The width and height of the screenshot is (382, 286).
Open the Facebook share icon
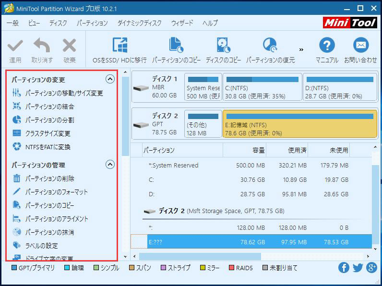point(344,268)
